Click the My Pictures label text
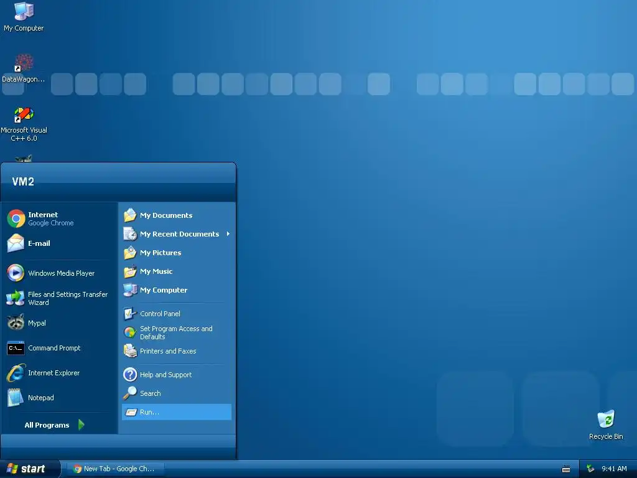The width and height of the screenshot is (637, 478). (x=161, y=253)
